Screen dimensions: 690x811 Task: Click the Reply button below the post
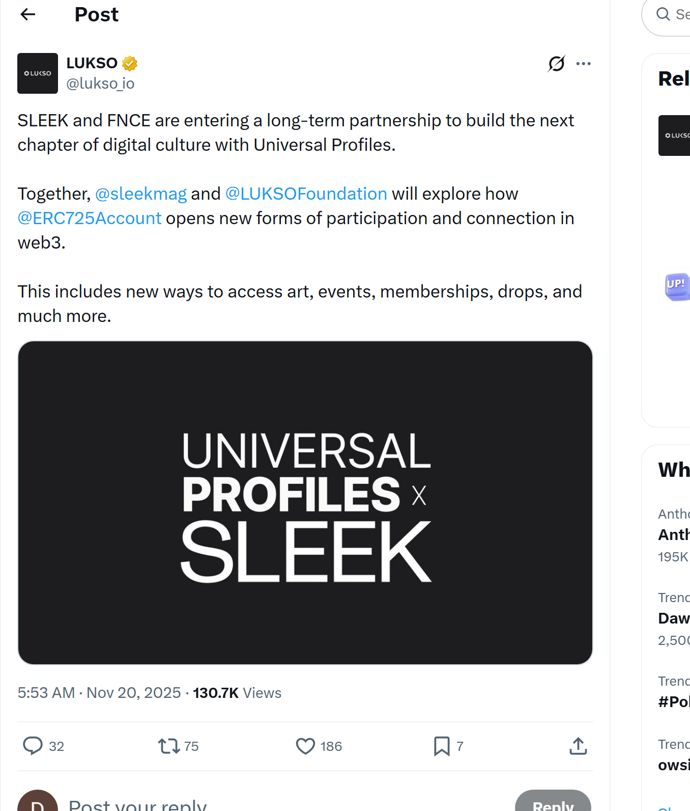point(553,805)
